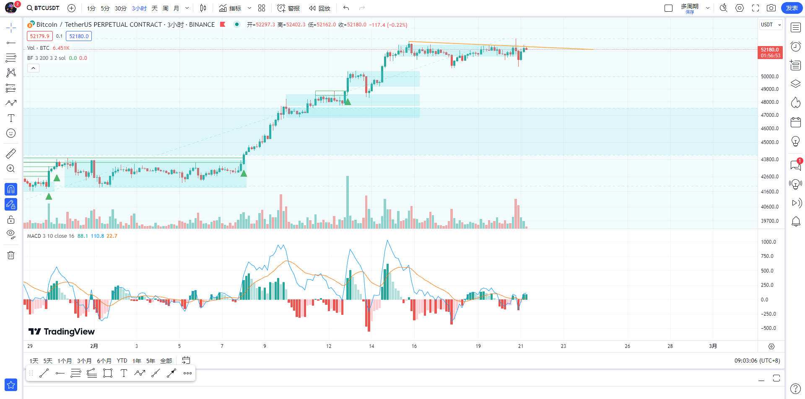Click the 发表 publish button

coord(792,8)
